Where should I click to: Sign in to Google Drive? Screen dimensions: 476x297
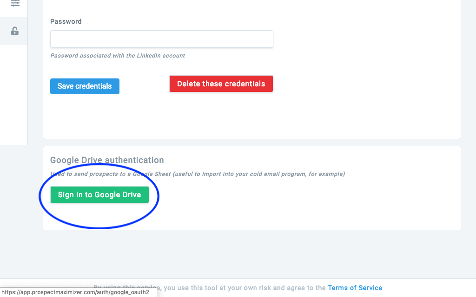[99, 194]
